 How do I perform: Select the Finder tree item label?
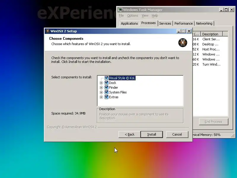[x=113, y=88]
